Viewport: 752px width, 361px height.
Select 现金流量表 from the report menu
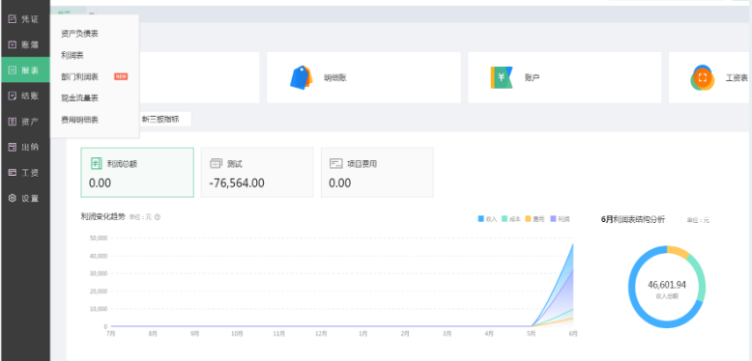pyautogui.click(x=79, y=98)
